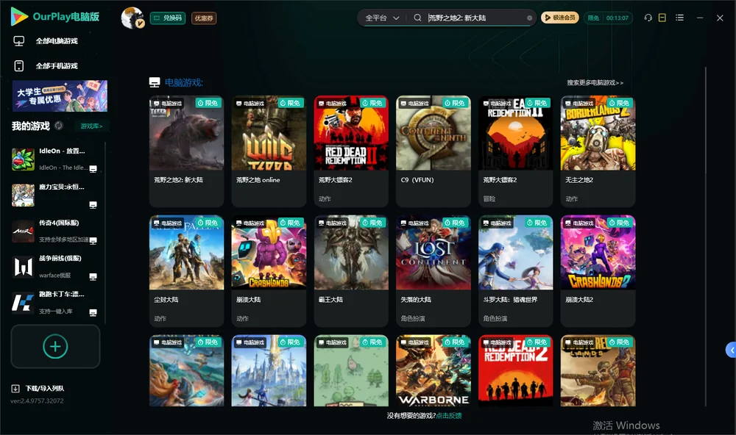Open the 荒野大镖客2 动作 game card
The image size is (736, 435).
[351, 151]
